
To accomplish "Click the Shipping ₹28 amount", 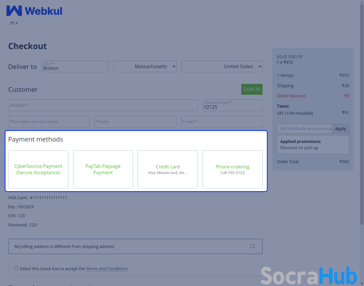I will click(345, 86).
